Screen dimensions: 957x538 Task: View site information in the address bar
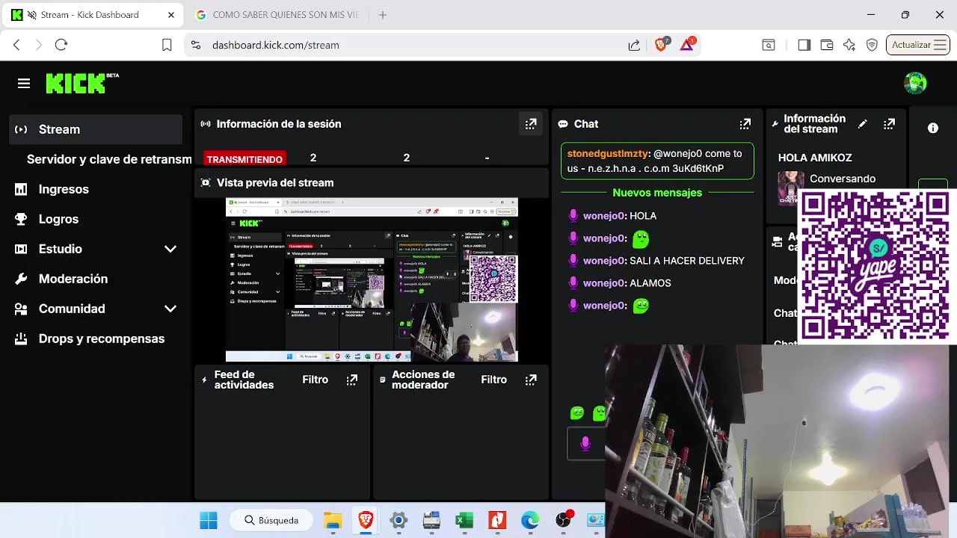(x=196, y=45)
